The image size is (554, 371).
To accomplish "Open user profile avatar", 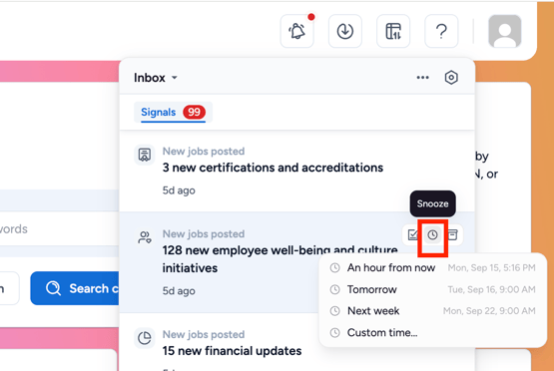I will (504, 31).
